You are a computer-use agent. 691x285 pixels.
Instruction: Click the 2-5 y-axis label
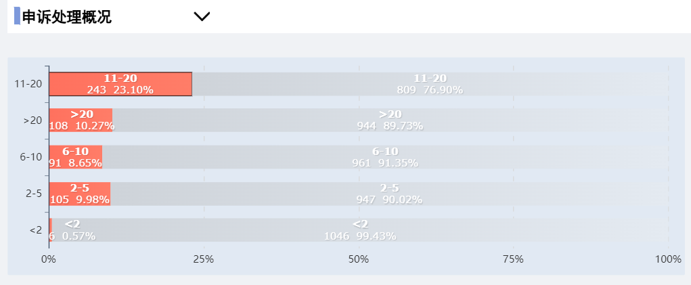34,194
